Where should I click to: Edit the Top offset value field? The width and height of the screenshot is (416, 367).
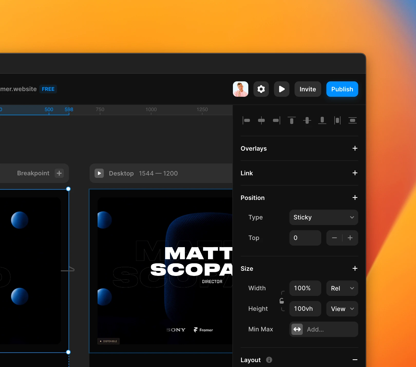point(305,238)
